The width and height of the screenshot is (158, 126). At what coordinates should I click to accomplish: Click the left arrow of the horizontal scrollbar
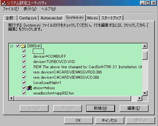pos(11,98)
